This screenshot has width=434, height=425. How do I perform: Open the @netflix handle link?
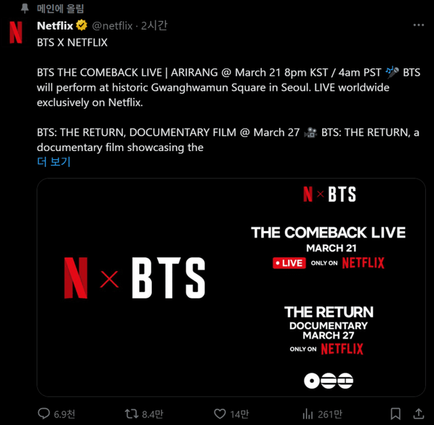click(x=113, y=26)
